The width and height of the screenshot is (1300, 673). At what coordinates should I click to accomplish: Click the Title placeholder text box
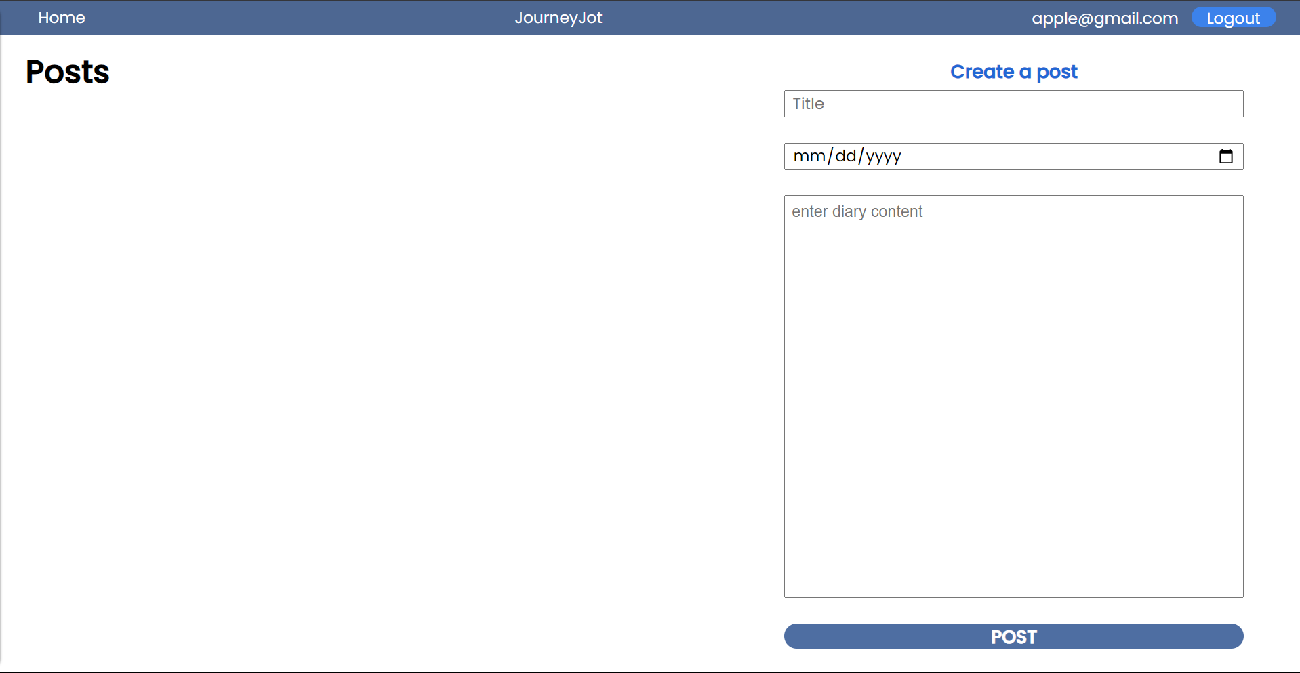[x=1013, y=104]
